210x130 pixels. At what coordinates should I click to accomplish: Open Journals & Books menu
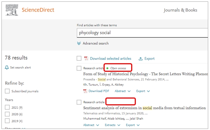click(180, 10)
